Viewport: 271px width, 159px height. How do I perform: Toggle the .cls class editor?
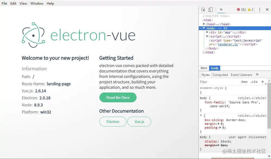tap(254, 82)
